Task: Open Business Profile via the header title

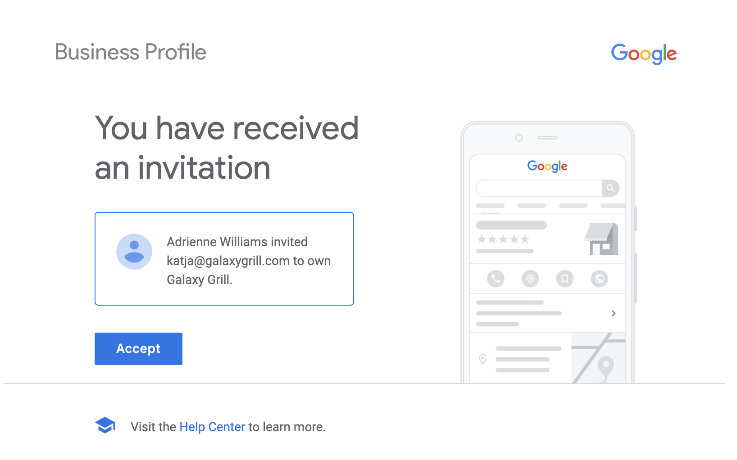Action: [x=130, y=52]
